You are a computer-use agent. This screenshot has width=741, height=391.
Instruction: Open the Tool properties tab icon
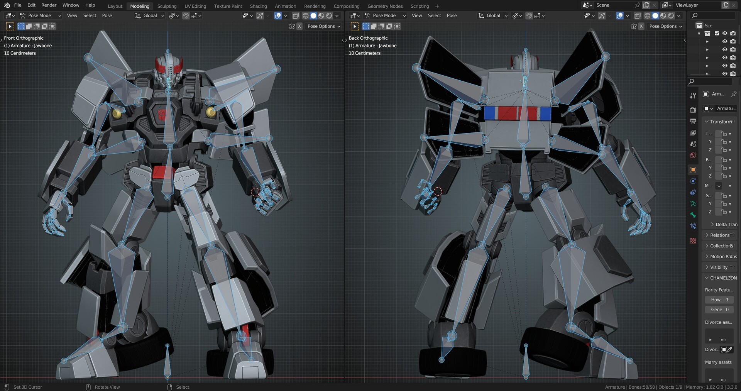[693, 95]
